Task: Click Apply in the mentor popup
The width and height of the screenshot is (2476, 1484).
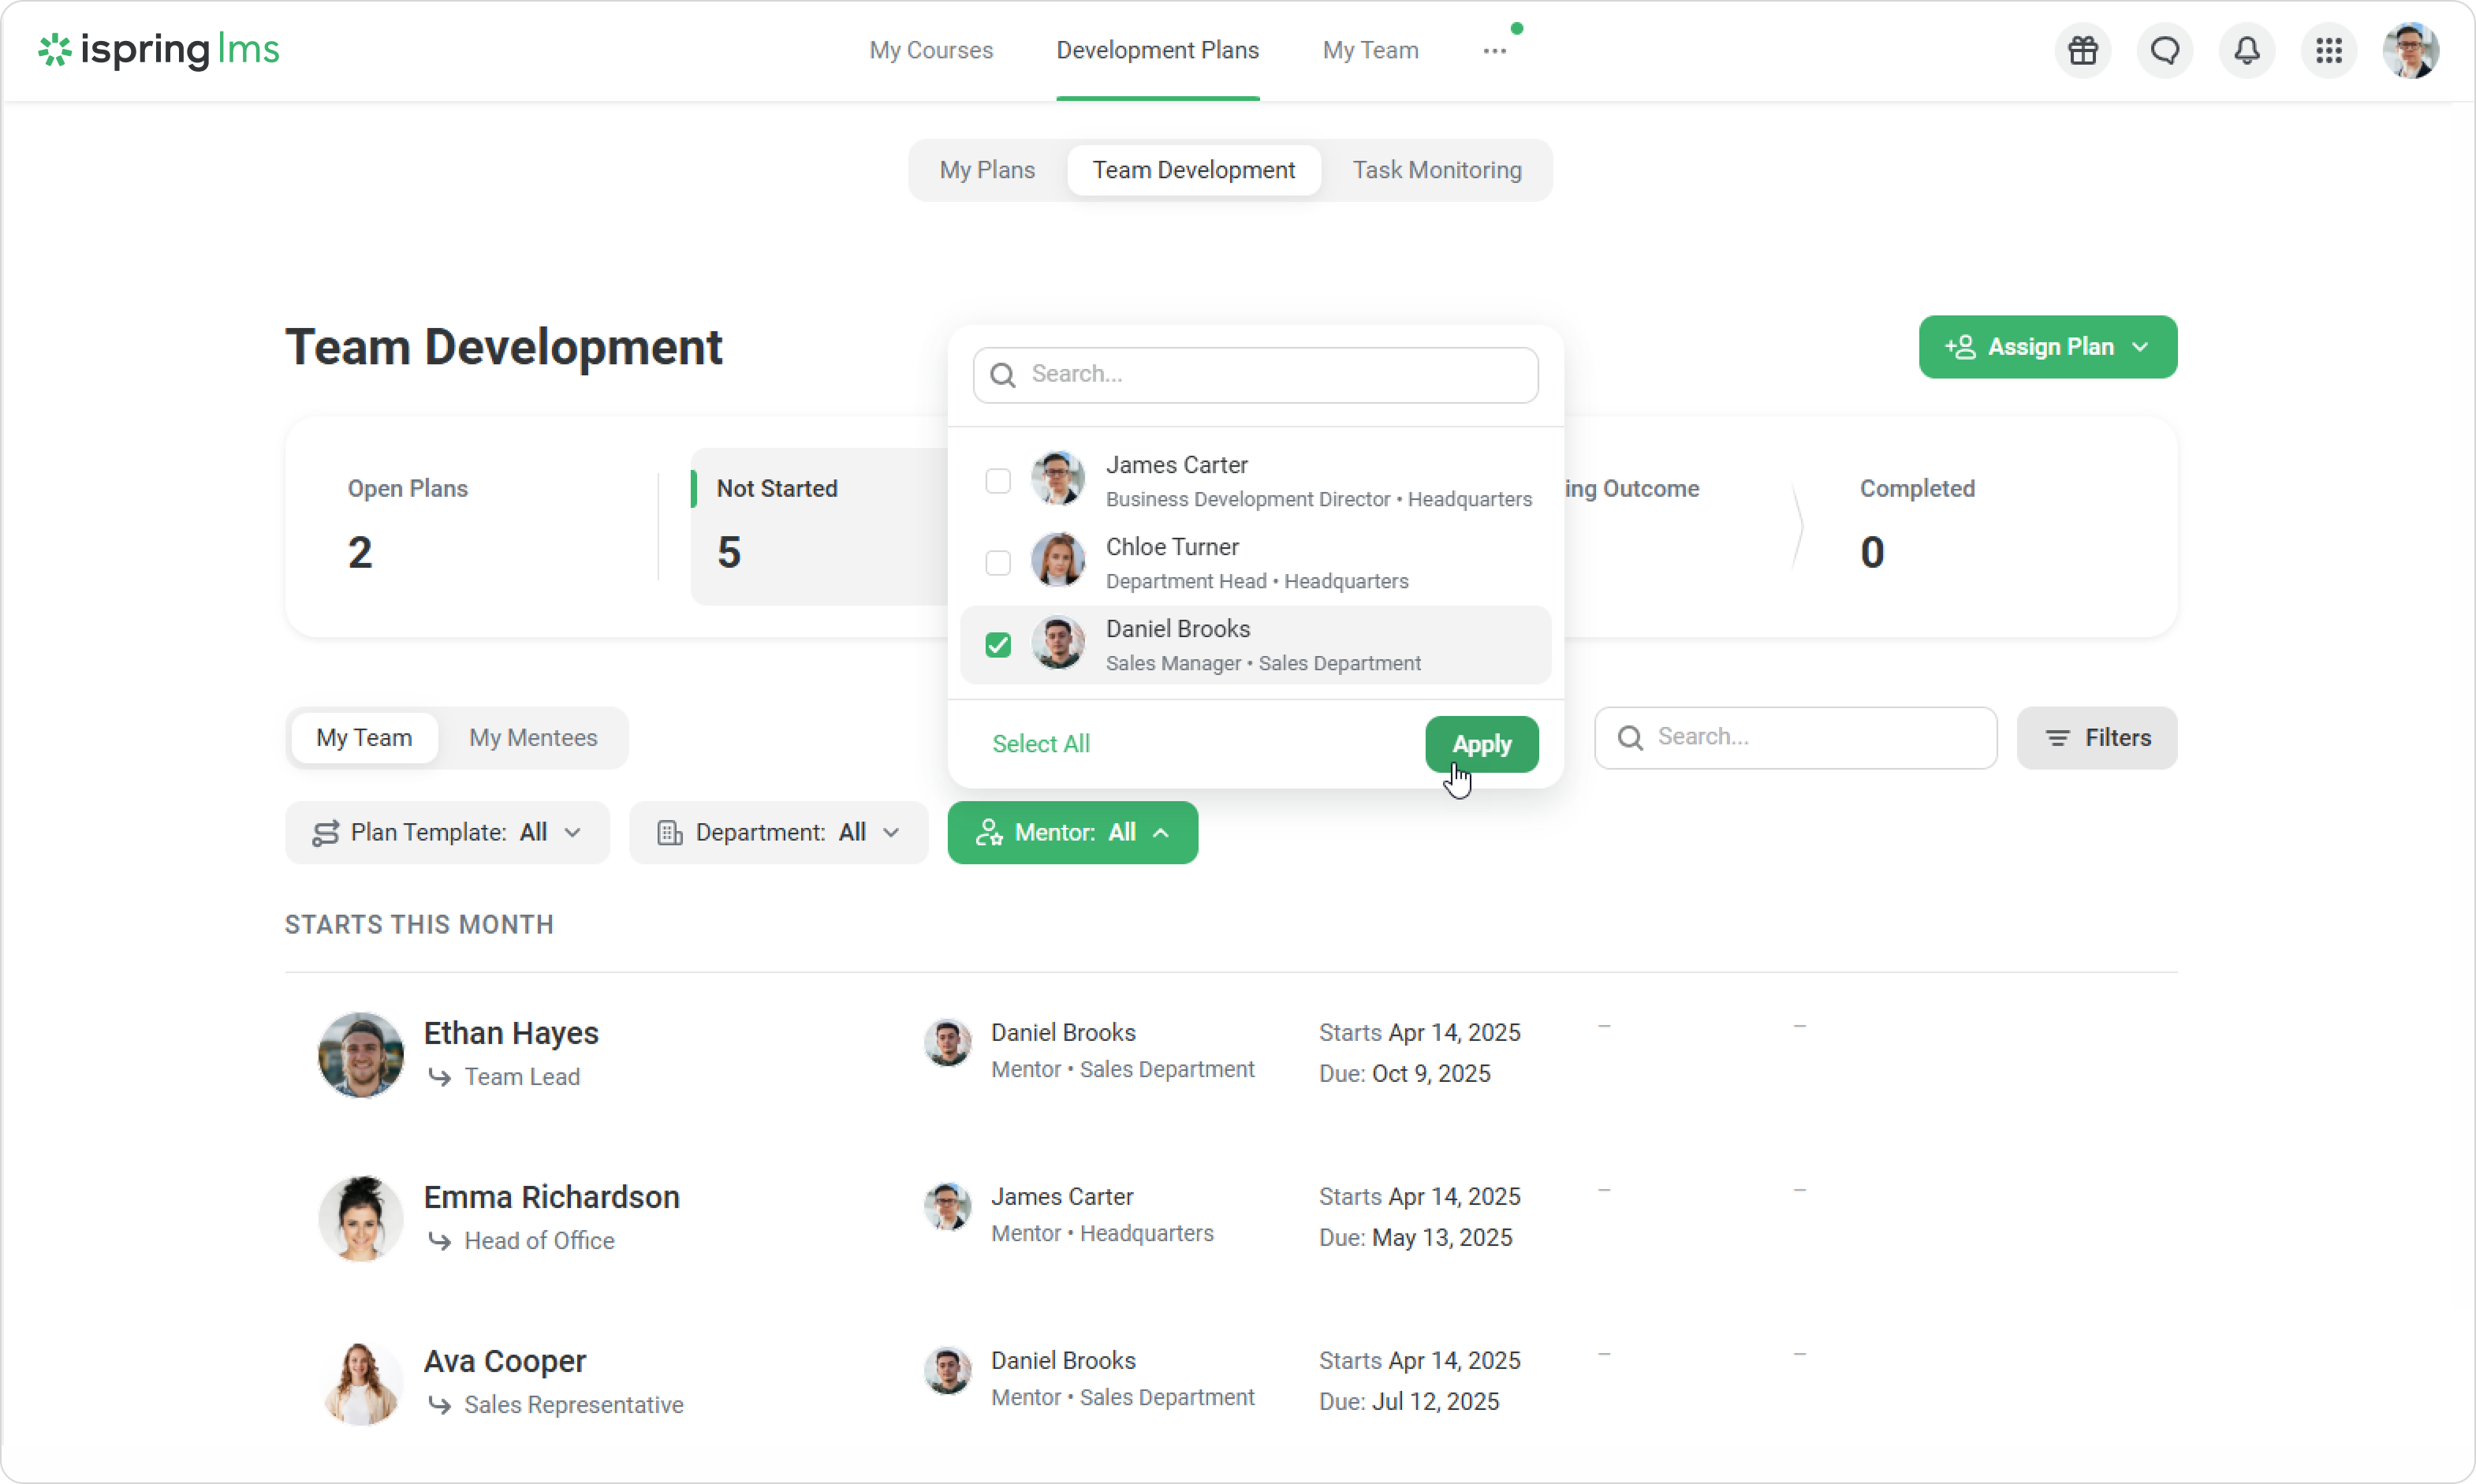Action: tap(1481, 744)
